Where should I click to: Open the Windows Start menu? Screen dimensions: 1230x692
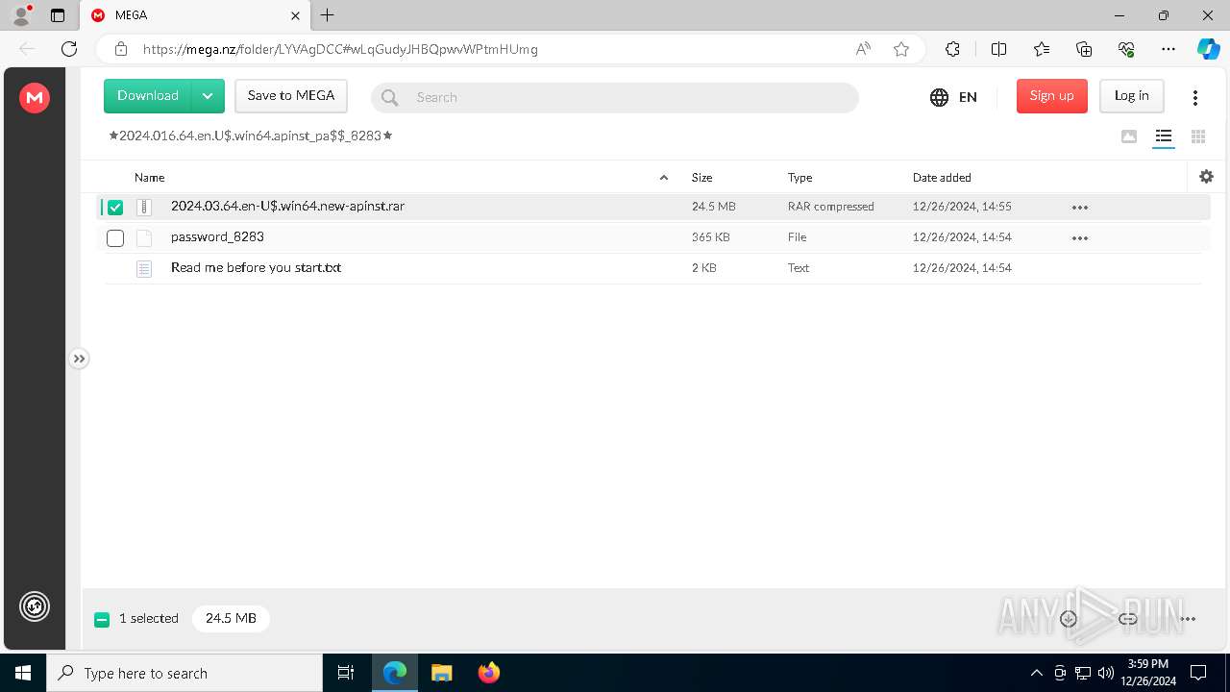point(23,673)
